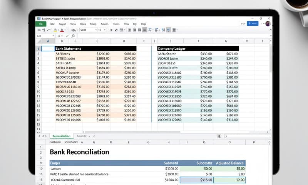
Task: Click the Redo arrow icon
Action: (x=49, y=30)
